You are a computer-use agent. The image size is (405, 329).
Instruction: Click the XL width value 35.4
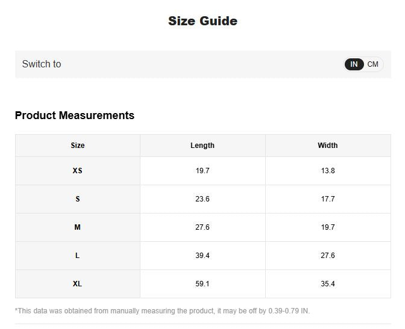click(x=328, y=284)
